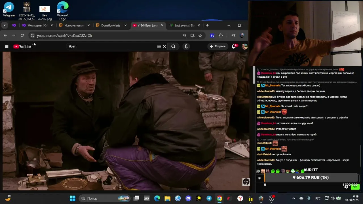This screenshot has height=204, width=363.
Task: Start YouTube voice search with the microphone
Action: click(186, 46)
